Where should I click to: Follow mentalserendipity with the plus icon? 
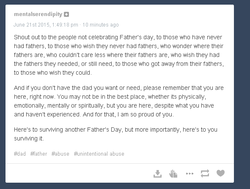[x=66, y=14]
